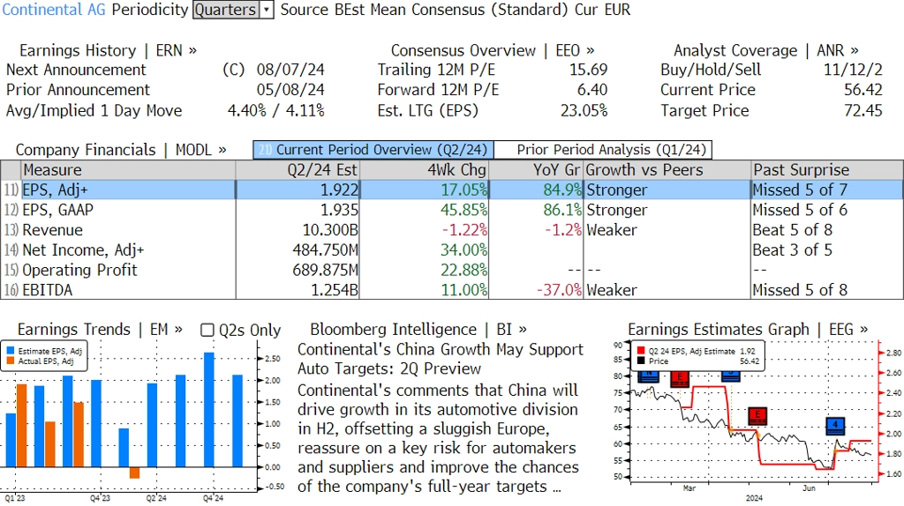Click the Past Surprise column header
This screenshot has height=506, width=904.
826,170
